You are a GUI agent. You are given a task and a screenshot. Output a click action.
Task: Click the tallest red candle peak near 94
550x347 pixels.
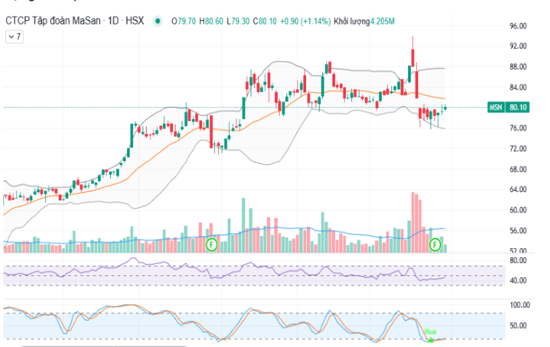click(413, 51)
